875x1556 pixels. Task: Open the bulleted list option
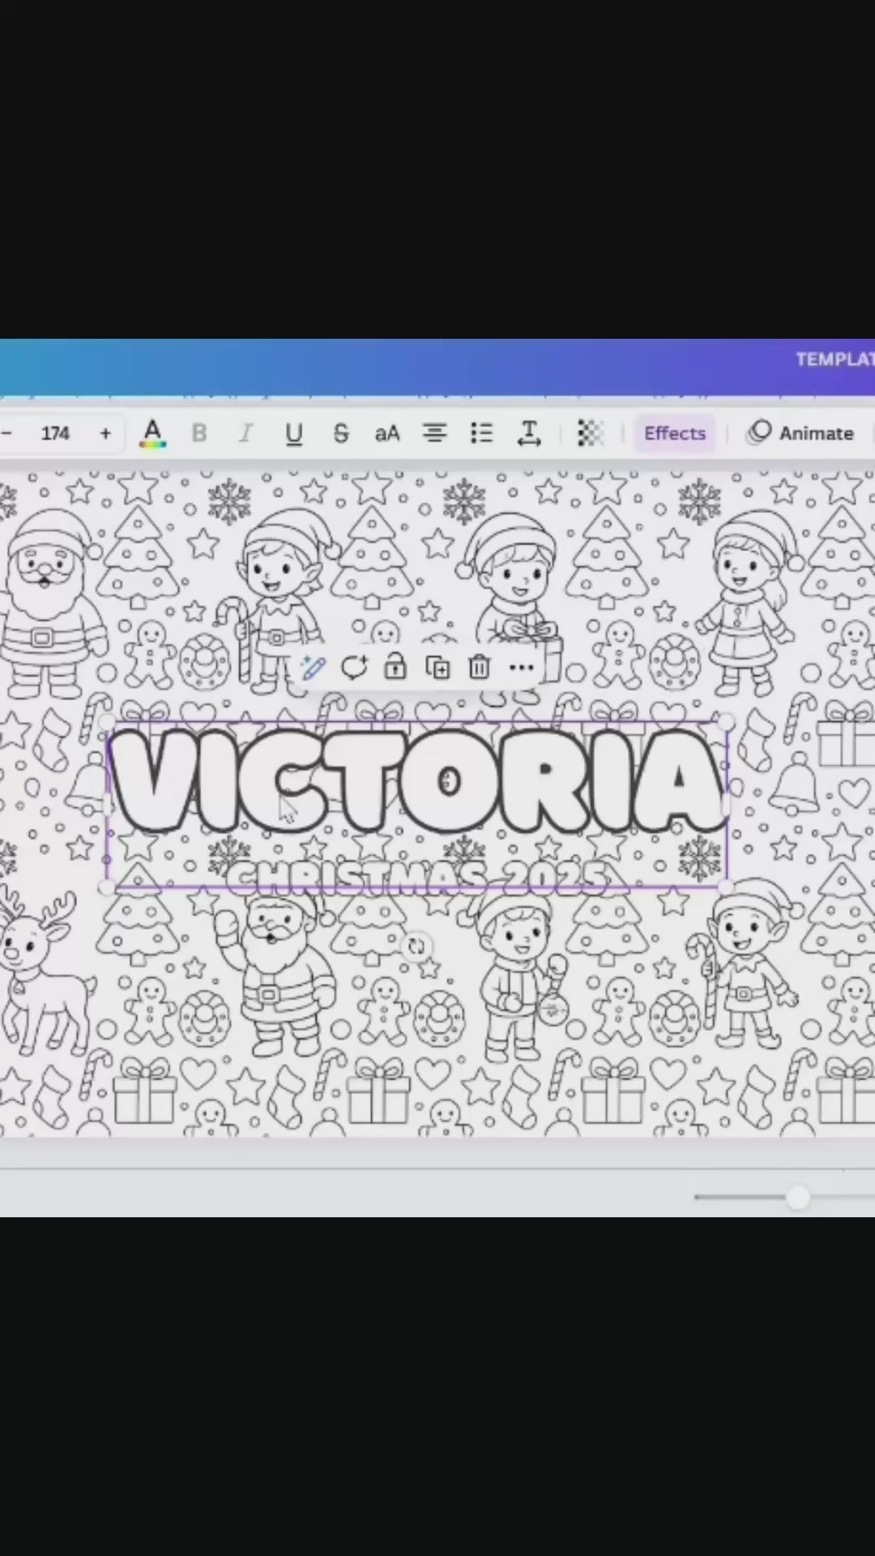click(x=481, y=434)
